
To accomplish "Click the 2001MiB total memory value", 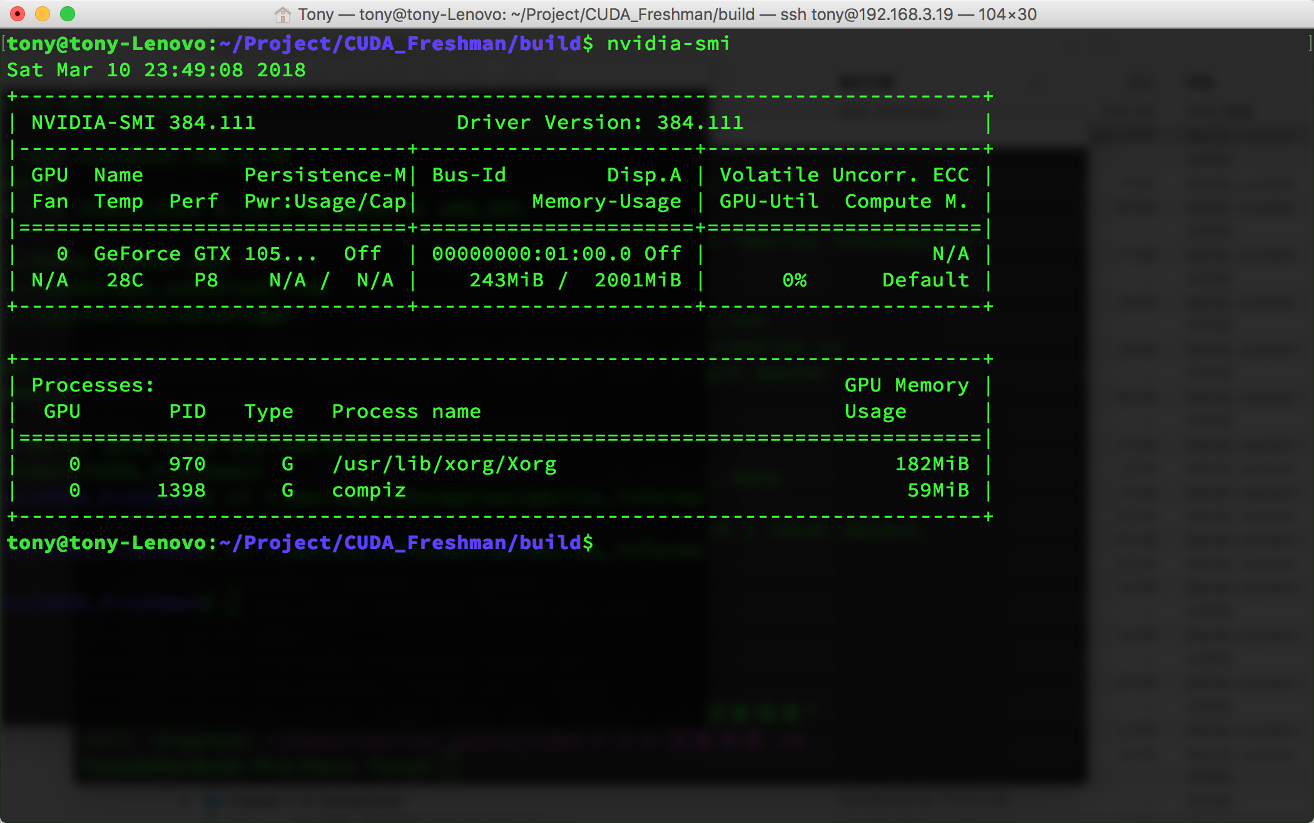I will click(638, 280).
